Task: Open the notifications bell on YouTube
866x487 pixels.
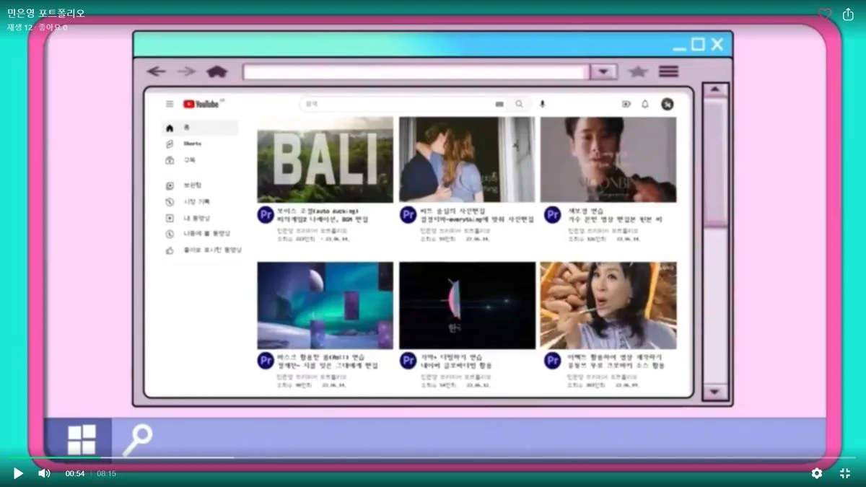Action: pyautogui.click(x=646, y=104)
